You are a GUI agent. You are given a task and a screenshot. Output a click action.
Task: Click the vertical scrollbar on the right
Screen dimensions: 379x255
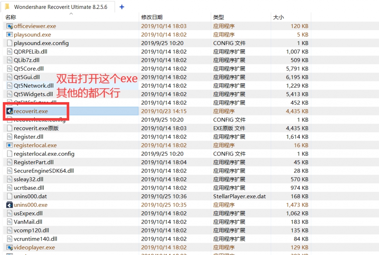click(x=376, y=111)
